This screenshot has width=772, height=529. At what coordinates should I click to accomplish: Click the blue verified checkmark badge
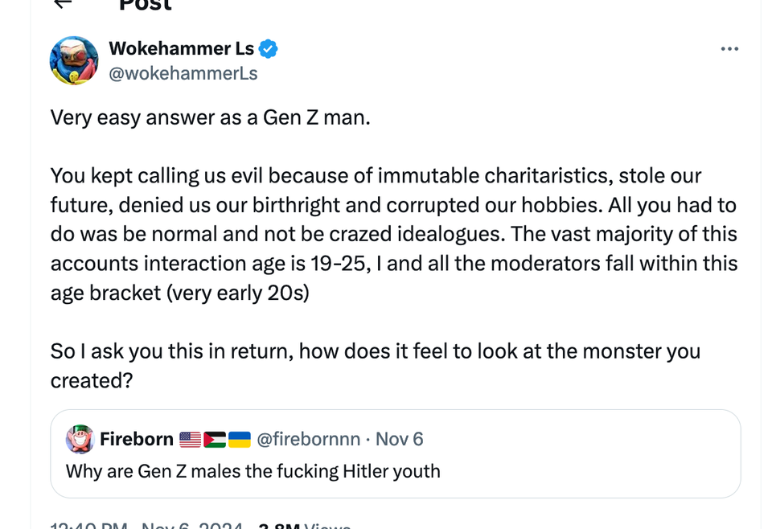click(269, 49)
